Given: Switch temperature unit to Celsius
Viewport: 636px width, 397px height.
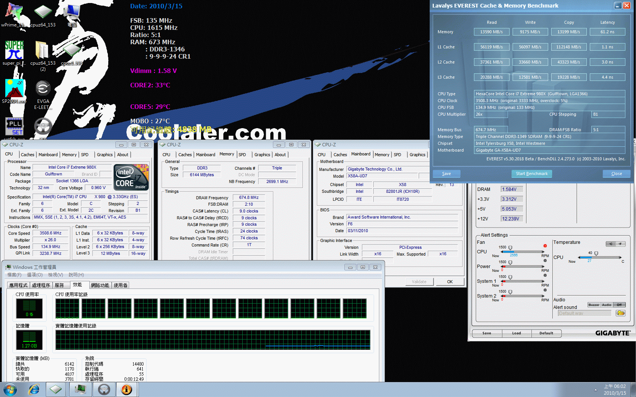Looking at the screenshot, I should (611, 244).
